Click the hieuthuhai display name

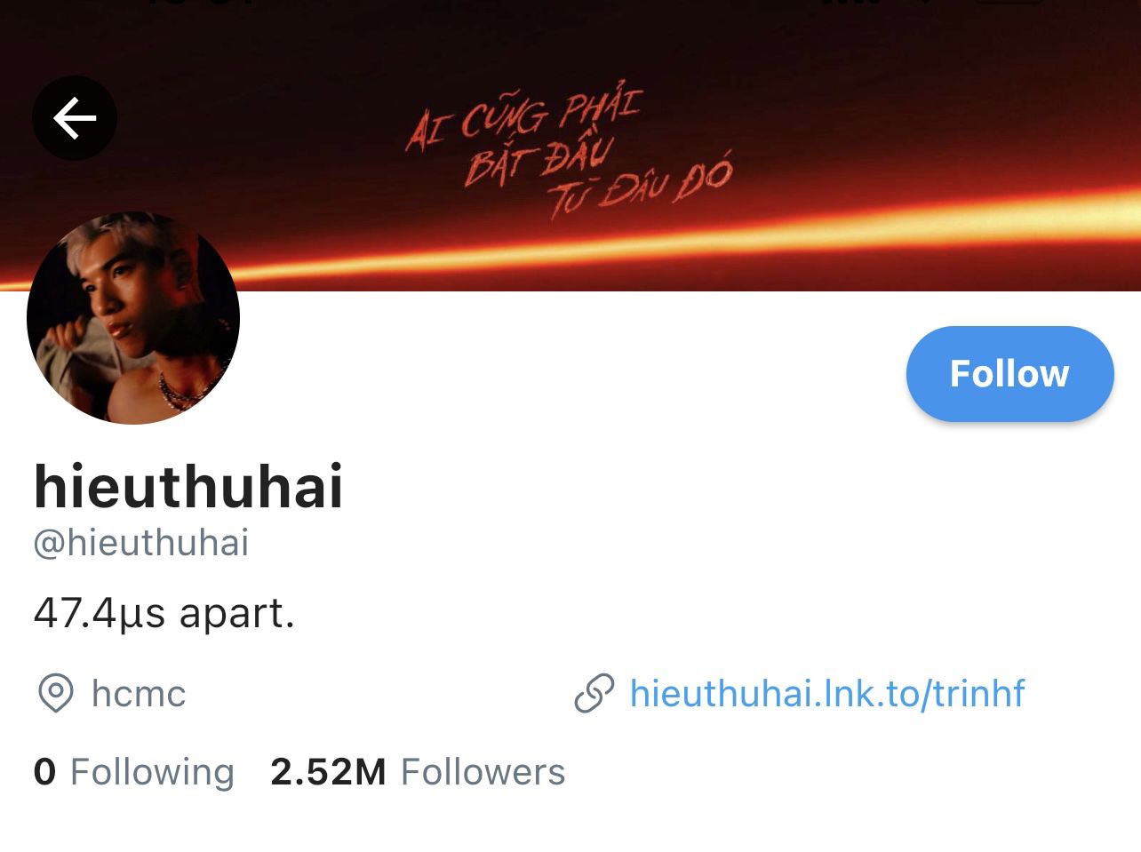click(188, 486)
